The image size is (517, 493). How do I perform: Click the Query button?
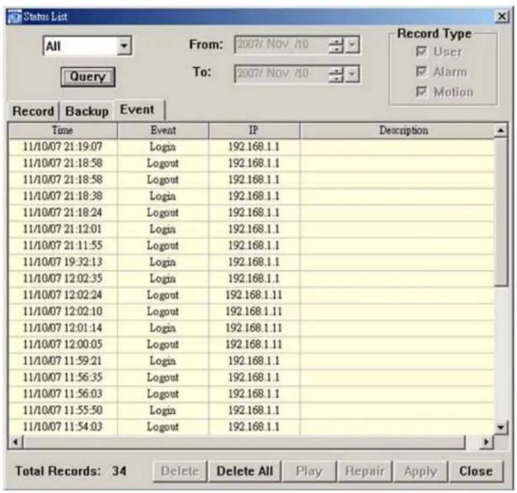coord(88,77)
